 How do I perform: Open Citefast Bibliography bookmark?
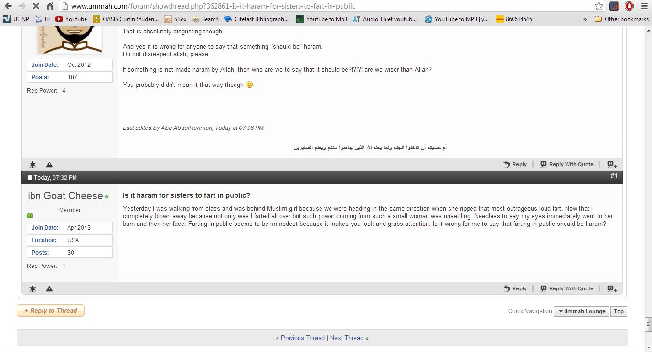[x=257, y=19]
